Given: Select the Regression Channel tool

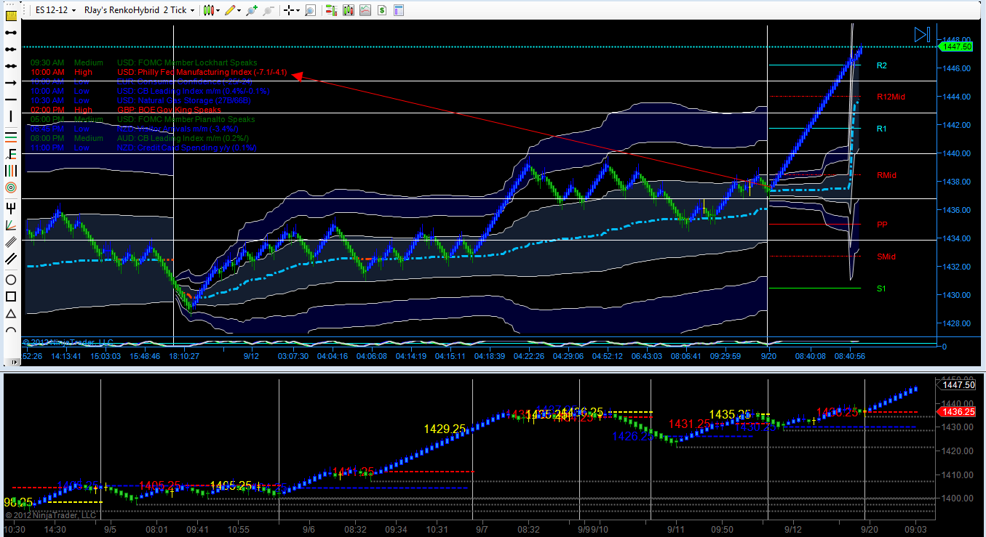Looking at the screenshot, I should pos(11,241).
